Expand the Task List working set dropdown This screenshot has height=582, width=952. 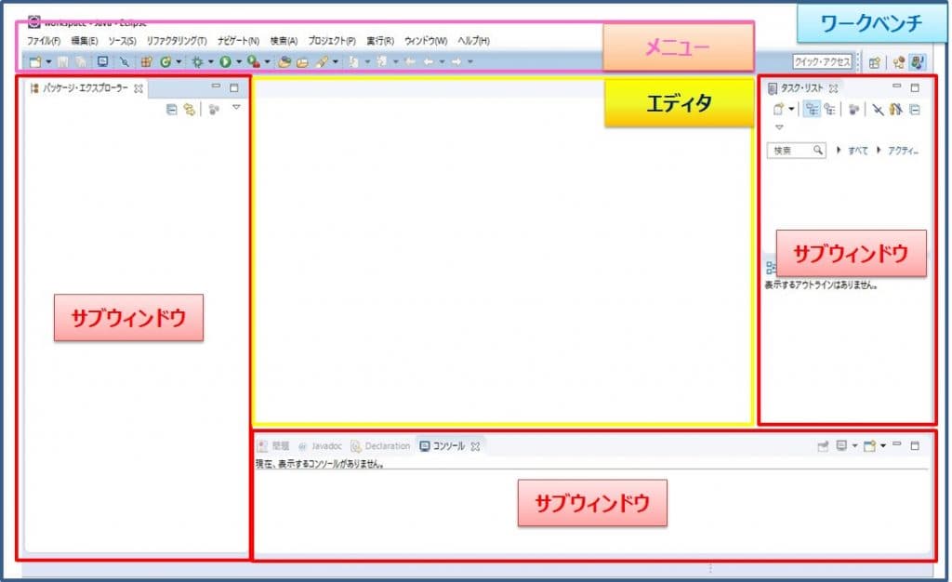pyautogui.click(x=792, y=109)
